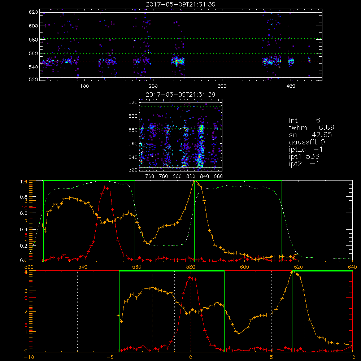Select the 'ipt_c -1' readout line
361x361 pixels.
point(306,149)
